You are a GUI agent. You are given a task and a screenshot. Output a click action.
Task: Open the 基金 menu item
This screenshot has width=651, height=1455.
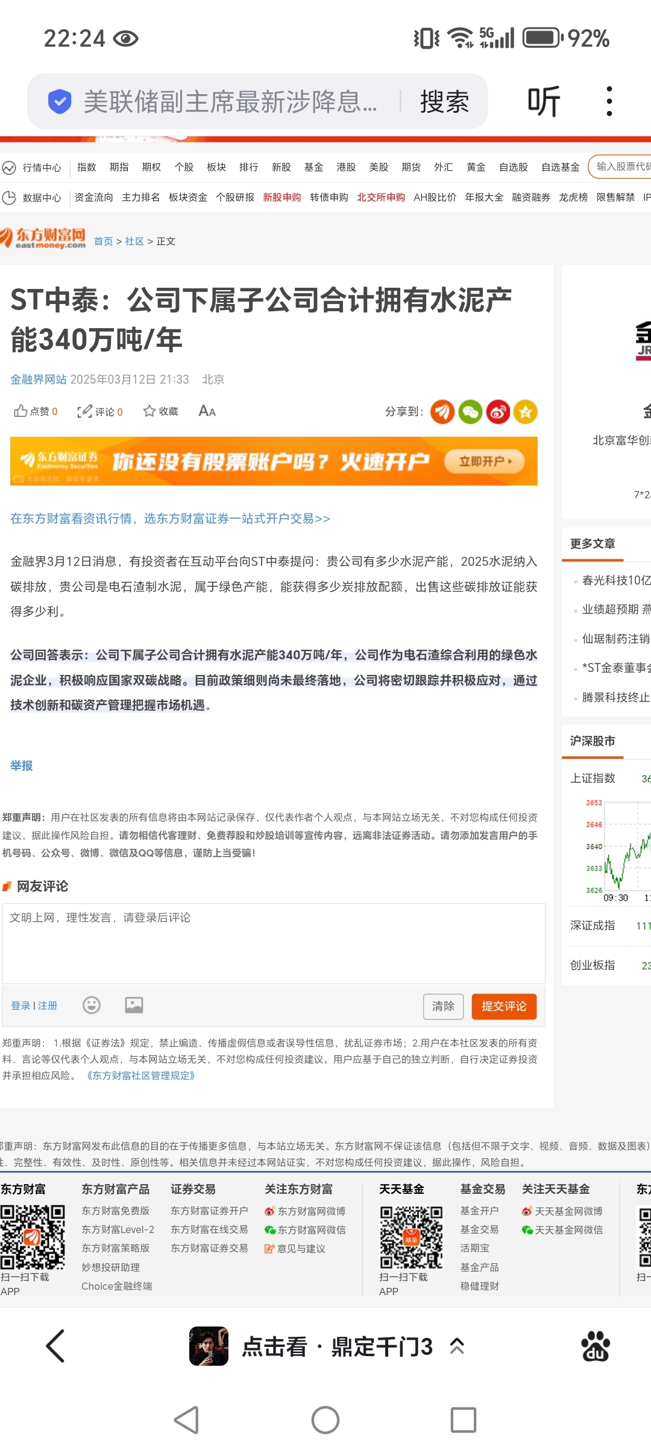pos(313,167)
